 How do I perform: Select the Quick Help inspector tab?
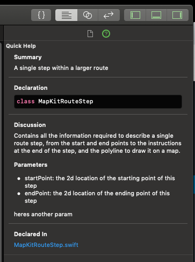coord(106,34)
